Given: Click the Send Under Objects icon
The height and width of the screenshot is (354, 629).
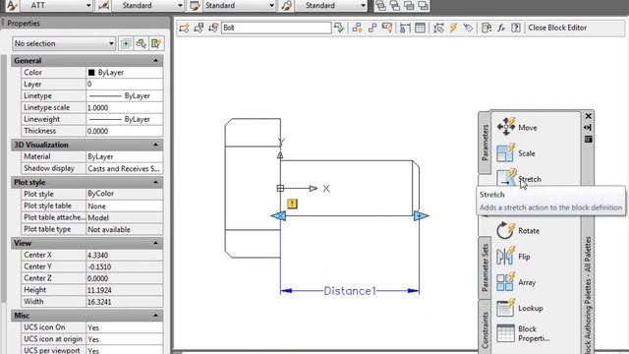Looking at the screenshot, I should [x=423, y=6].
